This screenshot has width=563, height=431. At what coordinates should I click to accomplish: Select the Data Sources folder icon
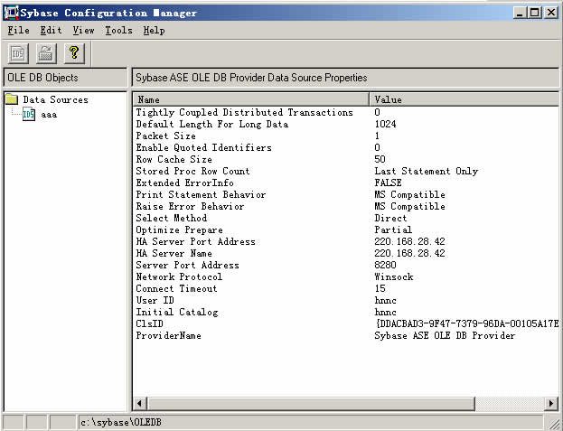tap(12, 99)
